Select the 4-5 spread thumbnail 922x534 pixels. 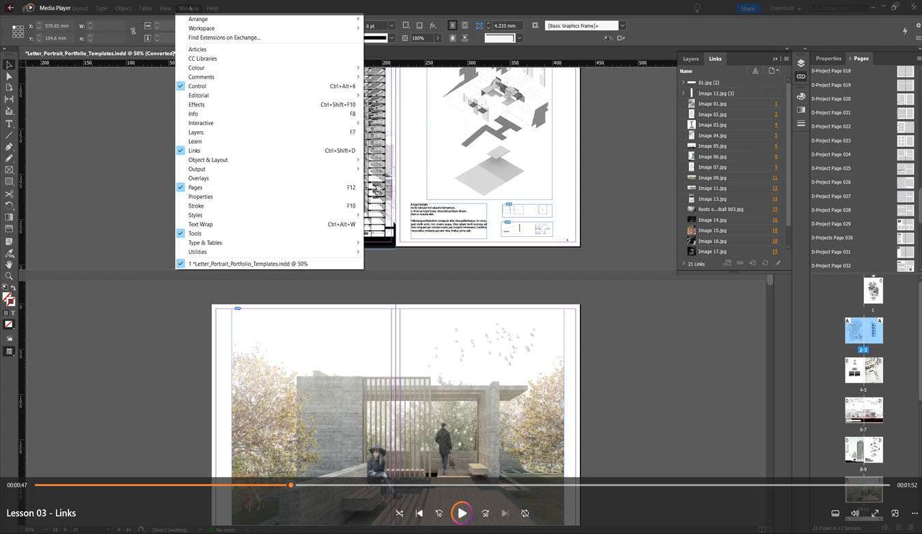click(x=863, y=370)
